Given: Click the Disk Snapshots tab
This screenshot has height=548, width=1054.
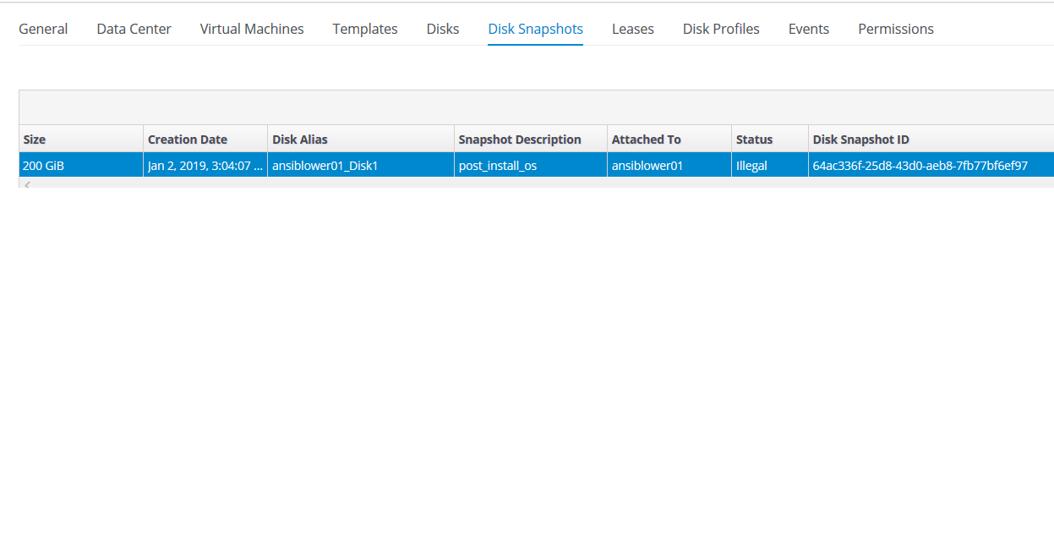Looking at the screenshot, I should 535,29.
